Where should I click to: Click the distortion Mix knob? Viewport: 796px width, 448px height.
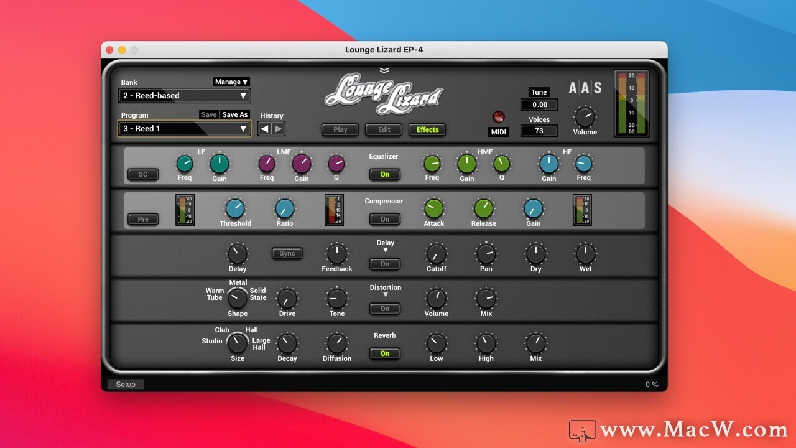[x=486, y=299]
